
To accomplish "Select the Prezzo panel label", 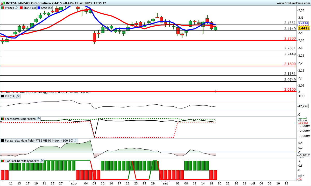I will 10,8.
